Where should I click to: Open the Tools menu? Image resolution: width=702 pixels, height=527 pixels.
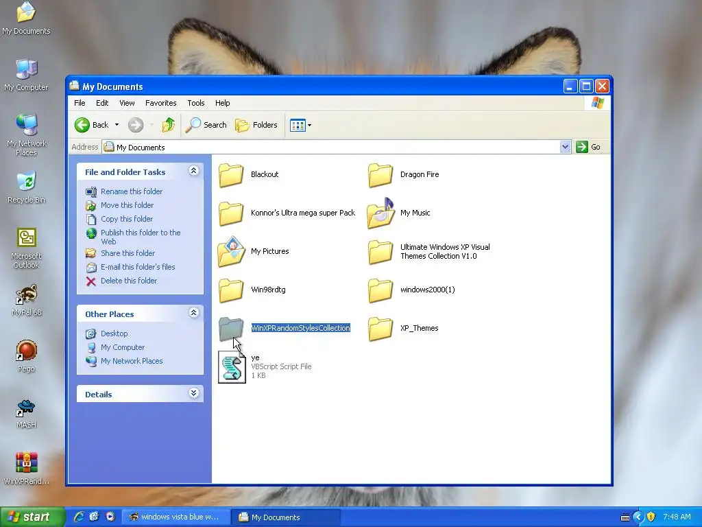[x=195, y=103]
